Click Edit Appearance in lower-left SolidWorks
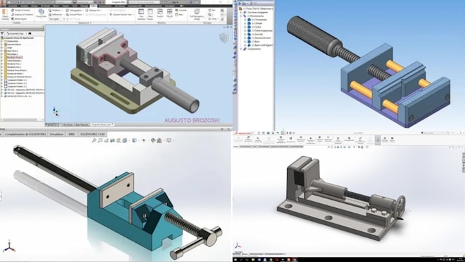Screen dimensions: 465x262 tap(153, 140)
